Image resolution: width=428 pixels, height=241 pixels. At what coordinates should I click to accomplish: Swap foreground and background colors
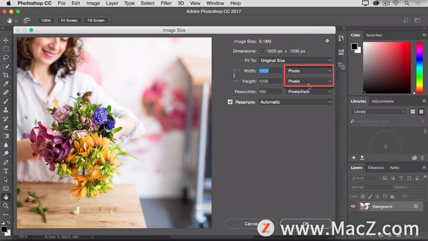click(9, 222)
